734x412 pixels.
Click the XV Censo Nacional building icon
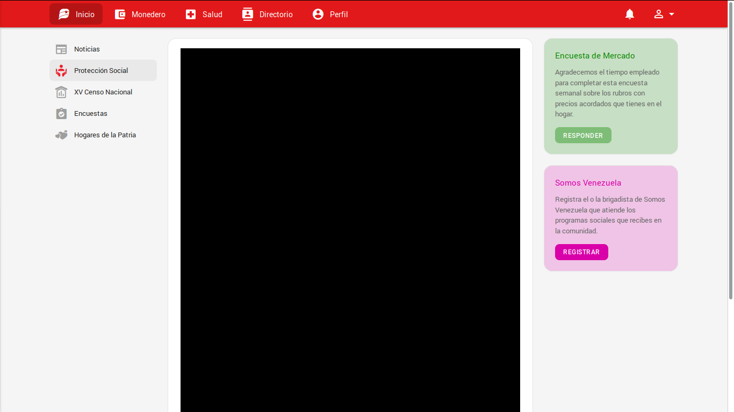pos(61,92)
